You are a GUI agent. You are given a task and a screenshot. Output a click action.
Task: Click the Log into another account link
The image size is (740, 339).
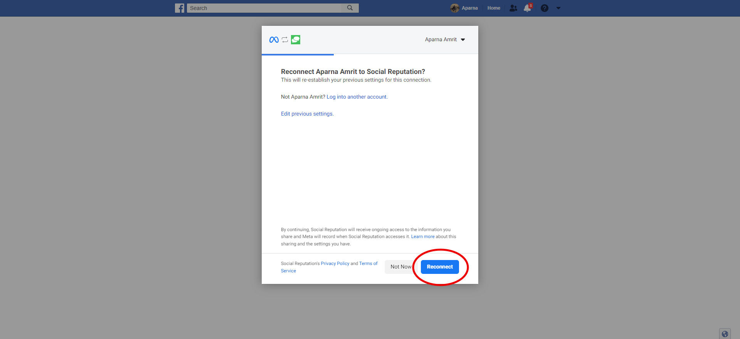tap(357, 97)
